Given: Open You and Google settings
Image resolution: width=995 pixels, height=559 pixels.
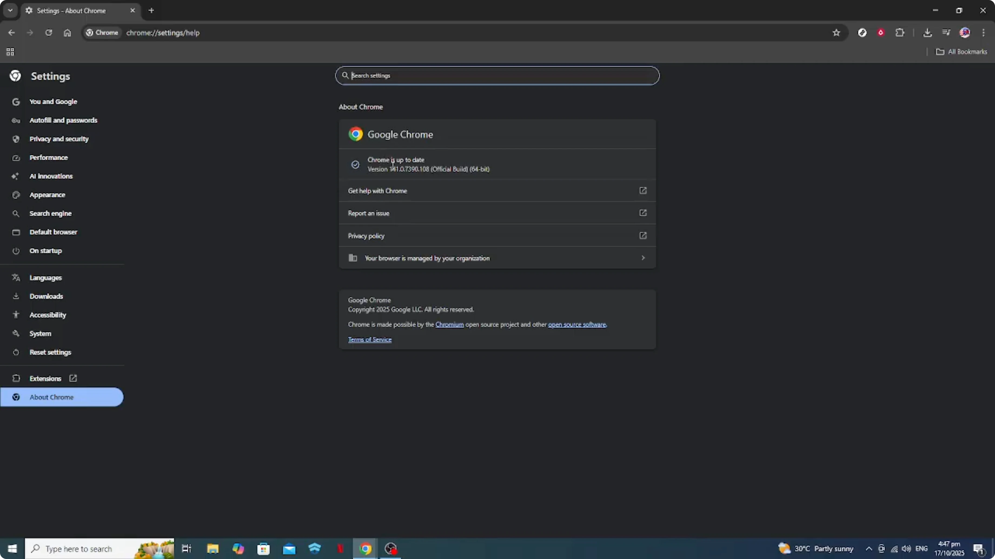Looking at the screenshot, I should [53, 102].
